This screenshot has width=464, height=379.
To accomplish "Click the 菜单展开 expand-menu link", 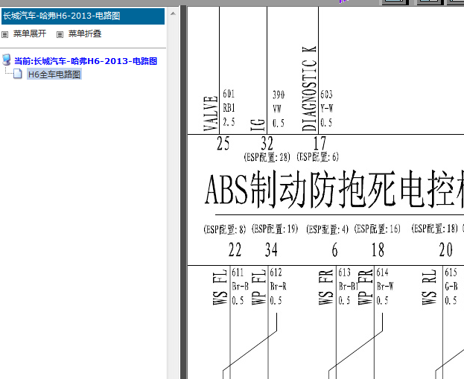I will (30, 34).
